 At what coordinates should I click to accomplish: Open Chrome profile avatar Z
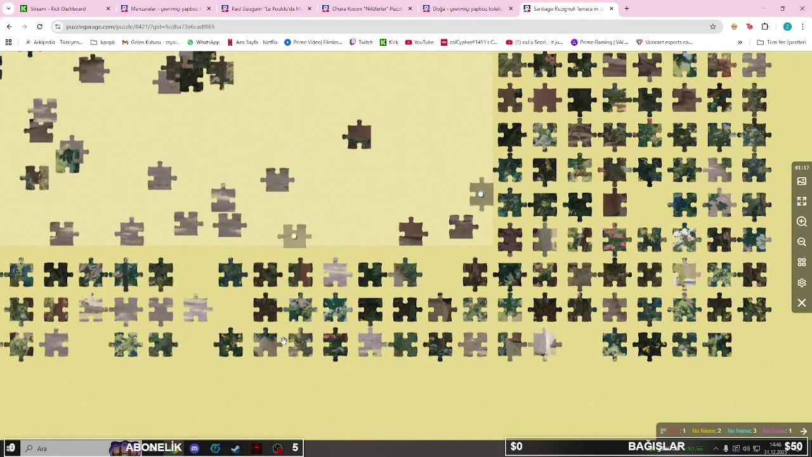click(x=787, y=27)
